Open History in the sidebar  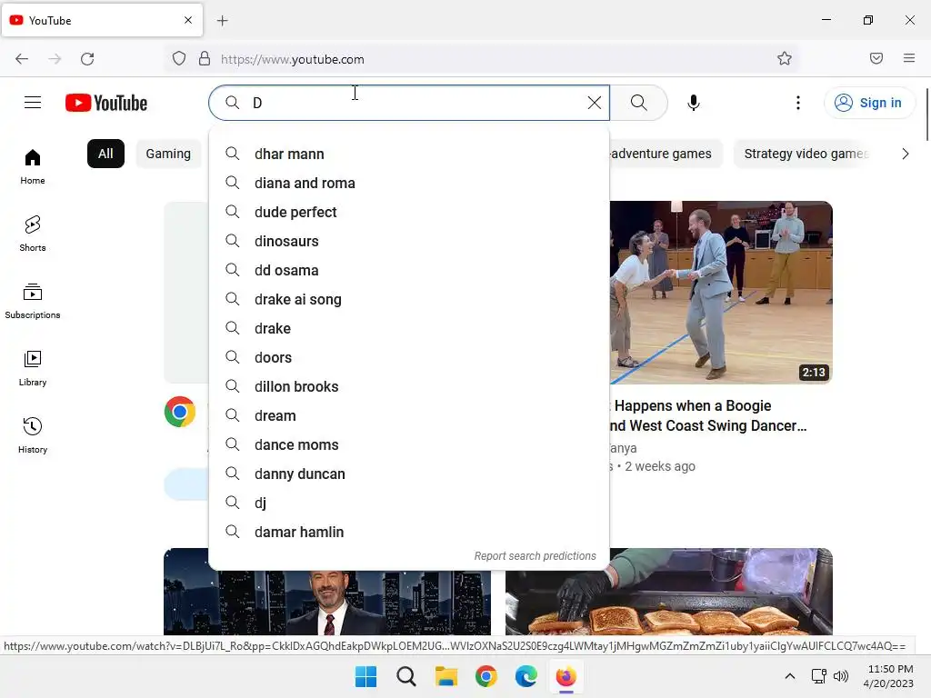33,435
